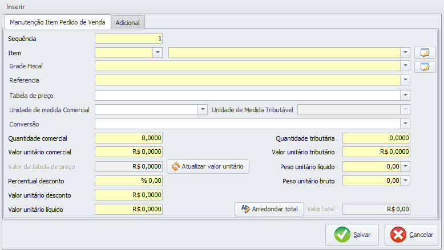Click the Sequência input field
Screen dimensions: 444x250
tap(129, 39)
